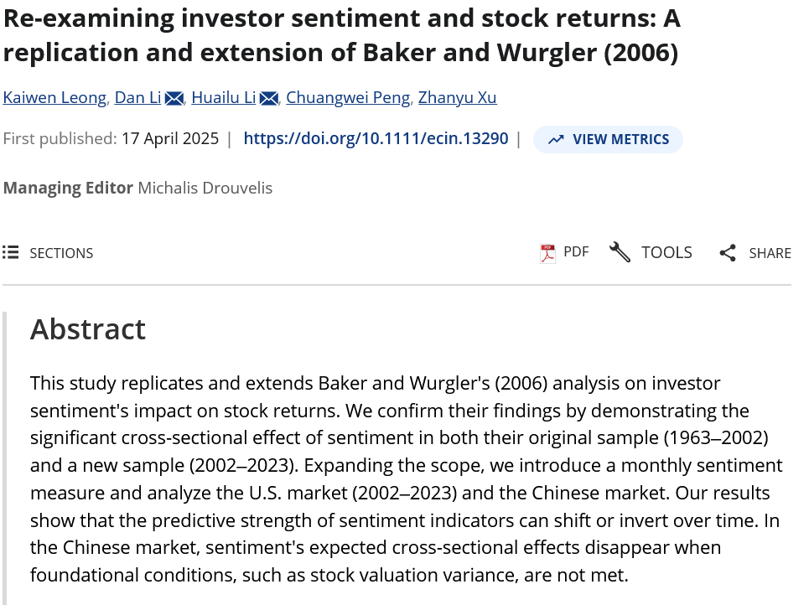Click the Abstract heading
Screen dimensions: 809x605
point(88,329)
